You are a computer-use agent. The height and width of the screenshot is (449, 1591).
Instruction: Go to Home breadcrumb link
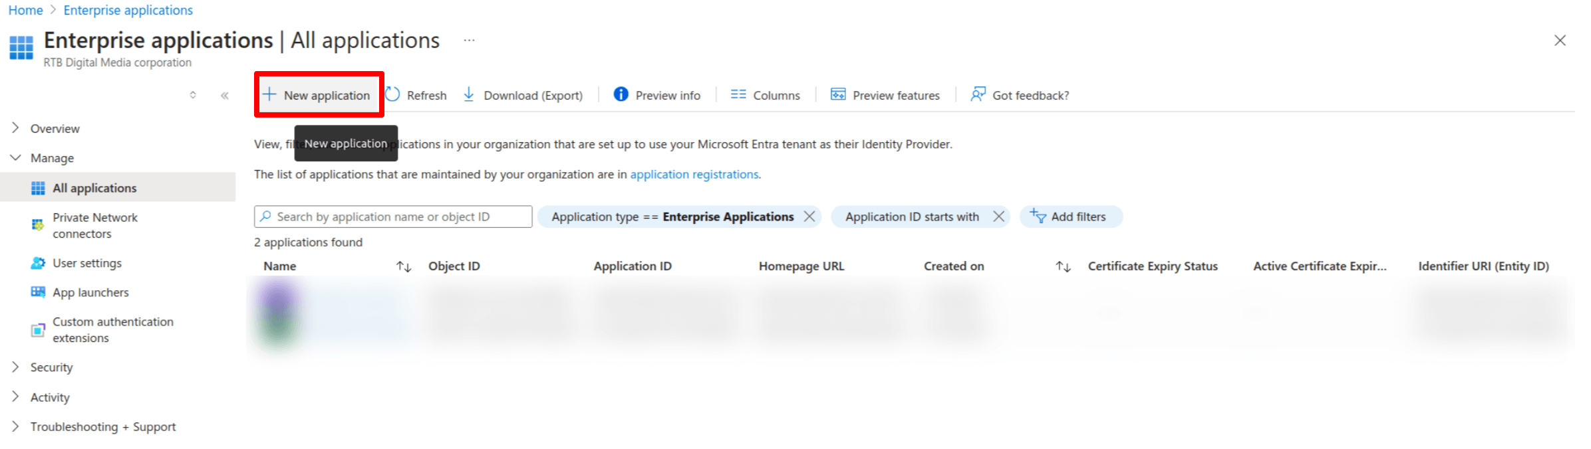click(x=25, y=10)
